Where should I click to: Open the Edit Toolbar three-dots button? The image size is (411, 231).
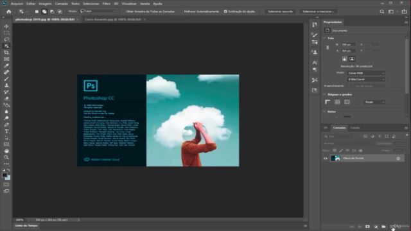pos(6,164)
